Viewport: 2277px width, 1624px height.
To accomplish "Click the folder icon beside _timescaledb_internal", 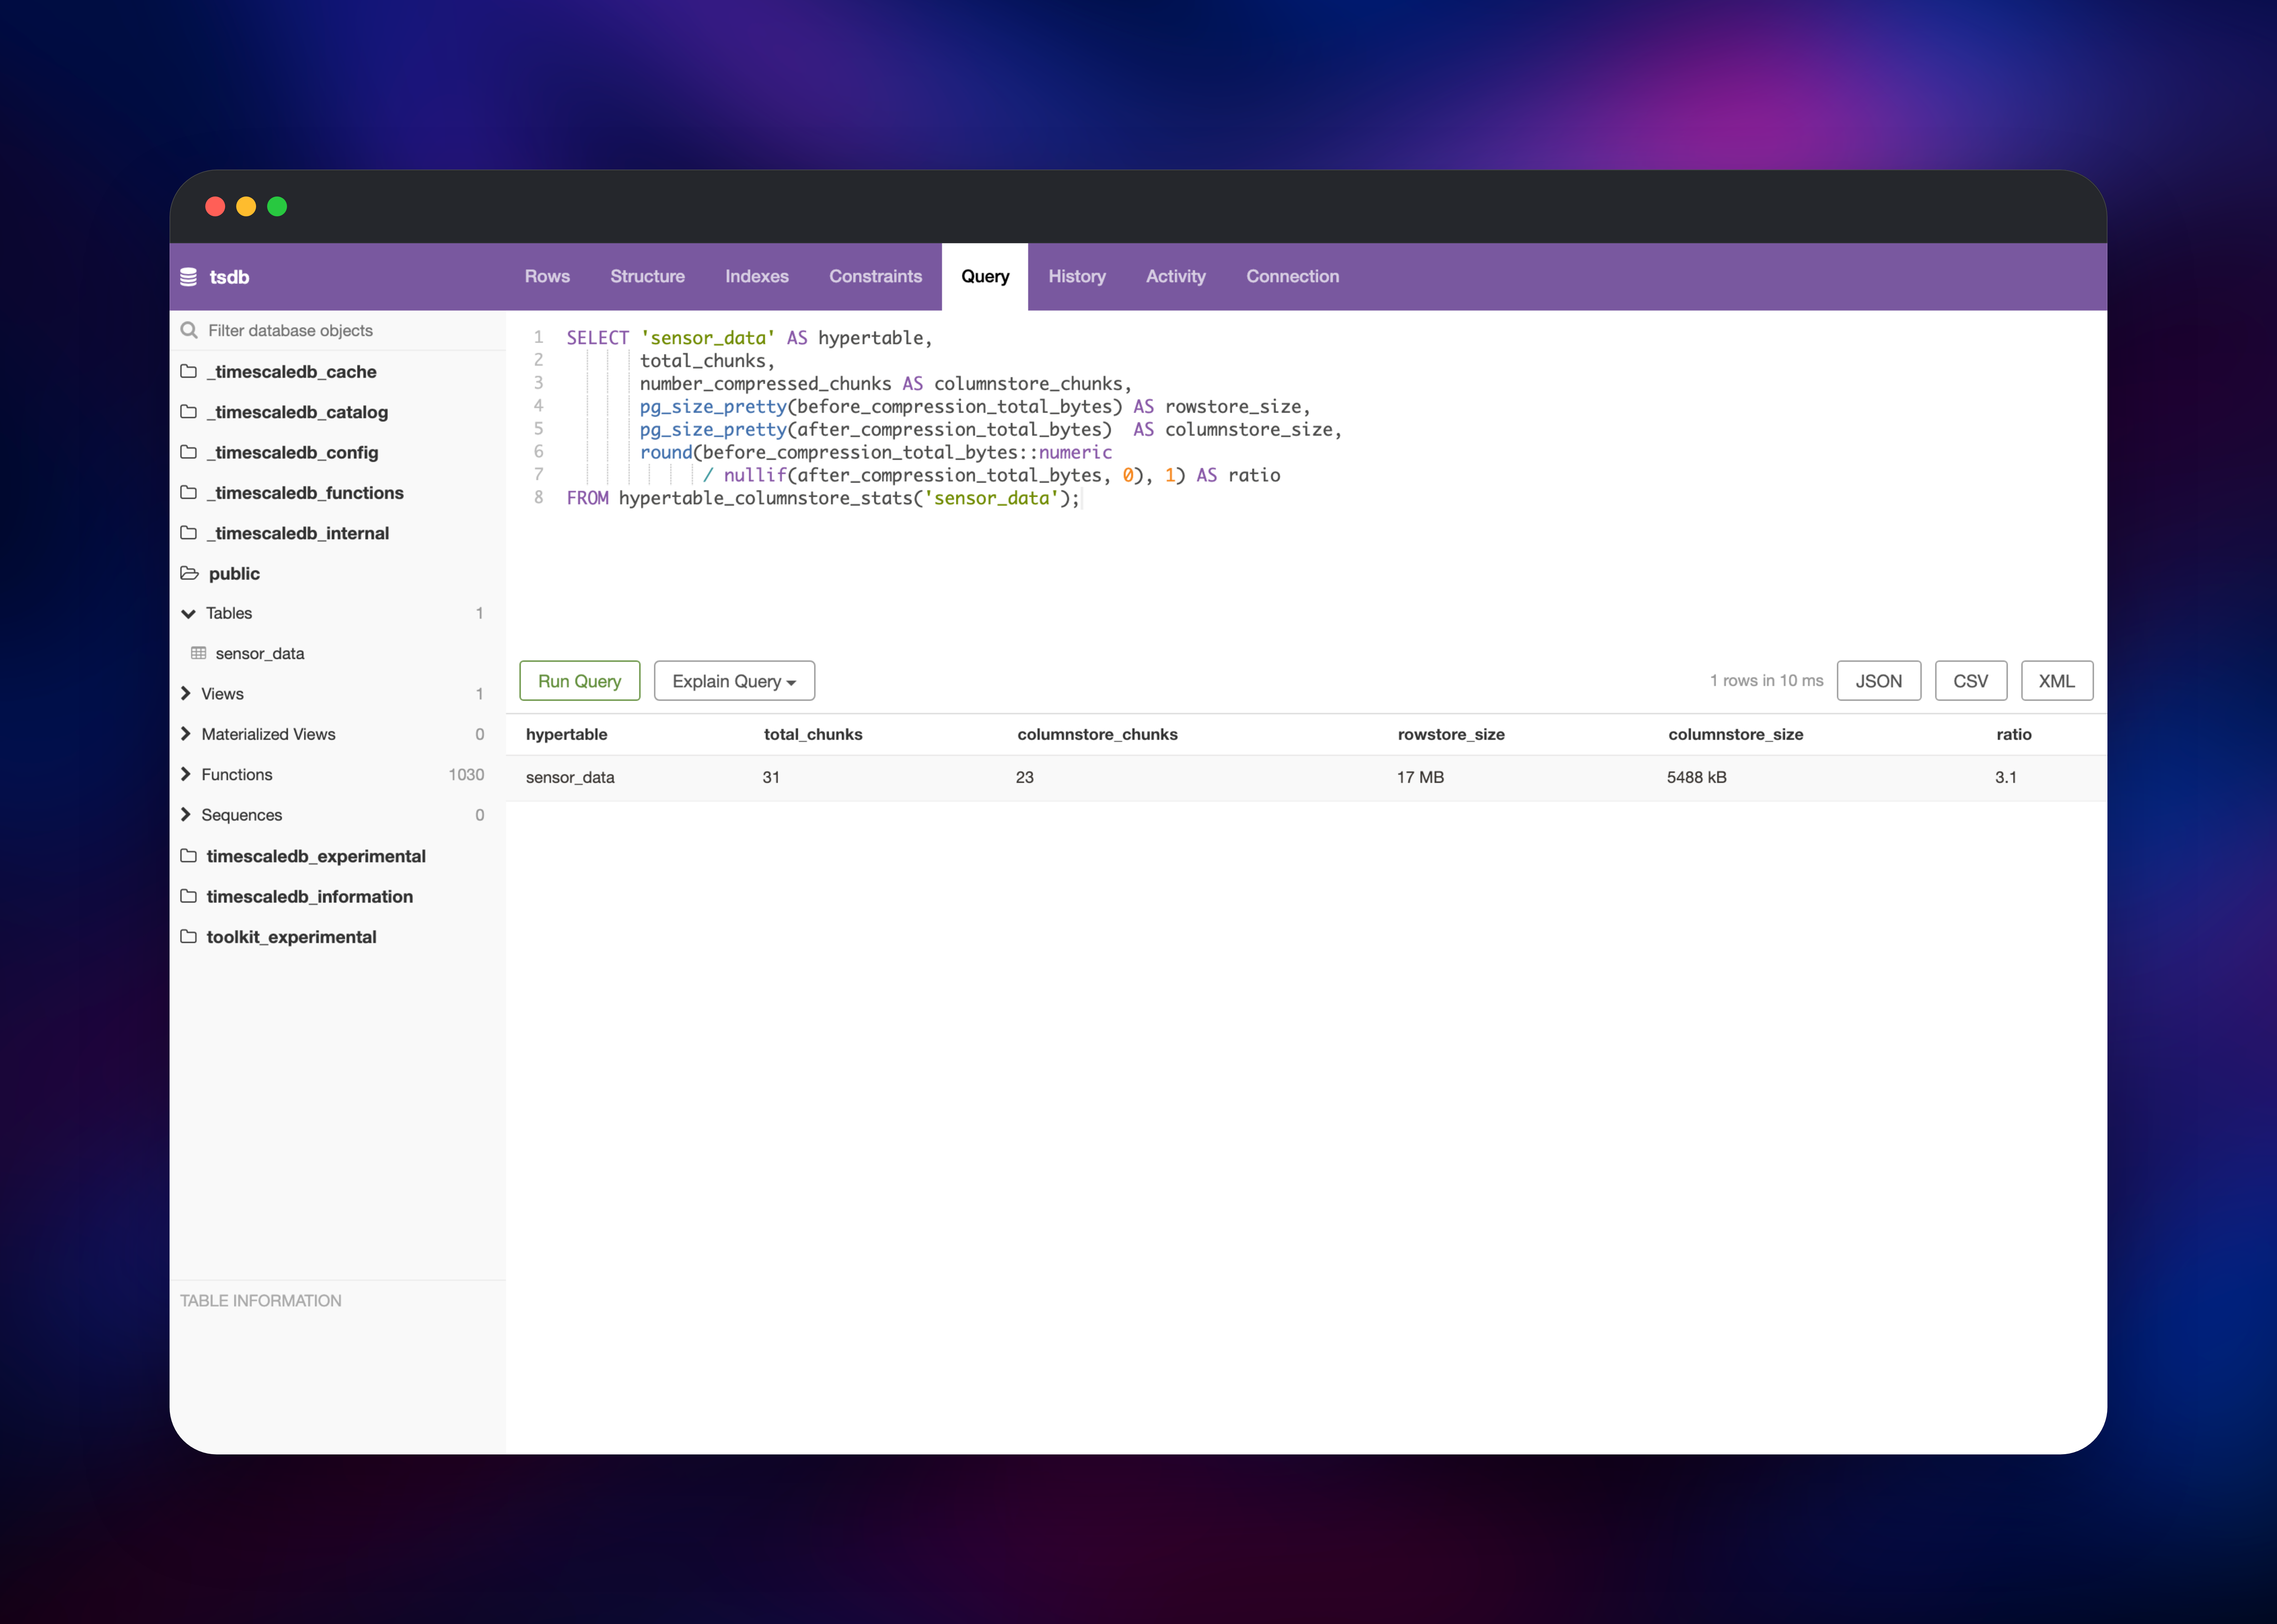I will pos(188,533).
